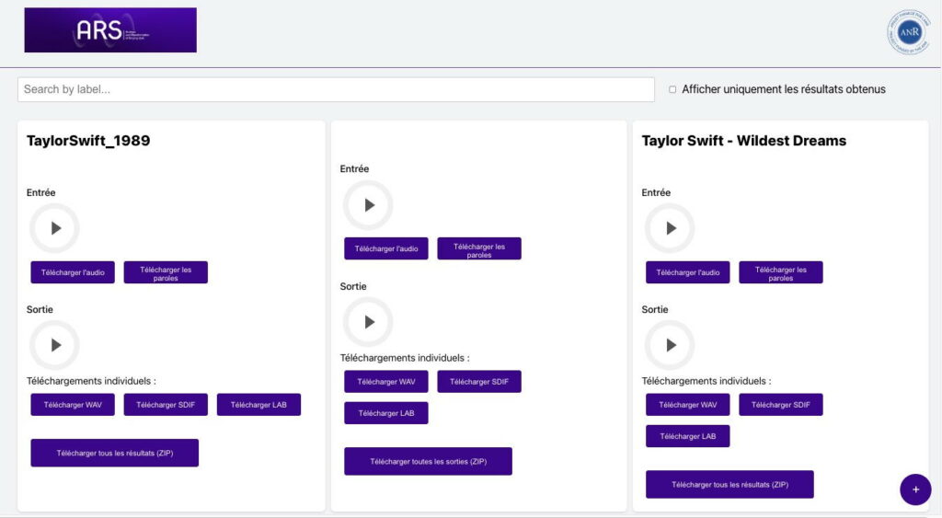Click the checkbox label Afficher uniquement les résultats obtenus
This screenshot has height=518, width=942.
(x=784, y=89)
